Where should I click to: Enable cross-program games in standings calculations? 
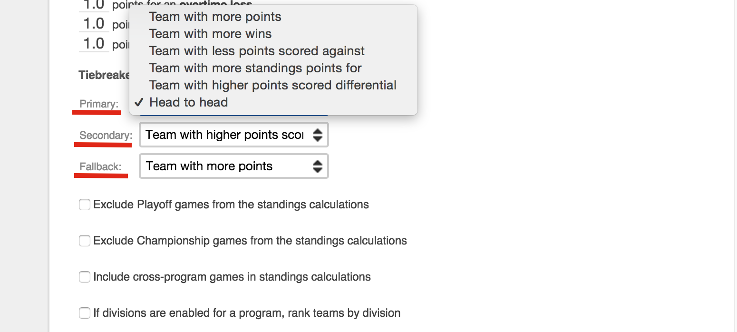[x=84, y=276]
